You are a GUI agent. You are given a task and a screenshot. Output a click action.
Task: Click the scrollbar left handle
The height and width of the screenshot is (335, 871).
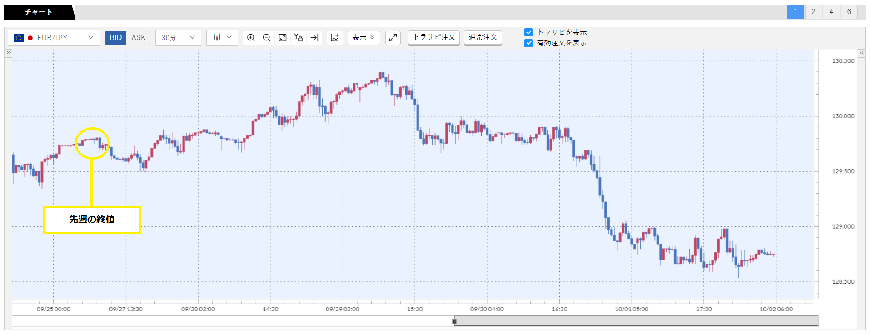click(454, 321)
